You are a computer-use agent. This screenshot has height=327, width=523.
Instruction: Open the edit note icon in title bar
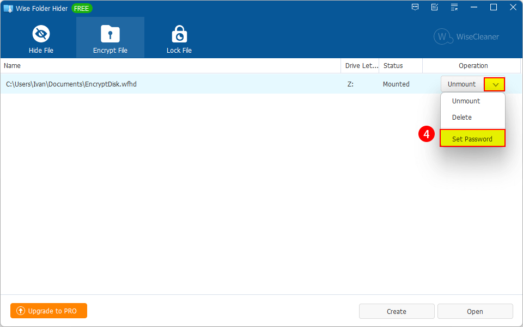[x=435, y=7]
